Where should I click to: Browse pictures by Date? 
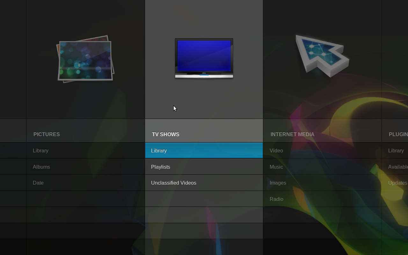coord(38,183)
